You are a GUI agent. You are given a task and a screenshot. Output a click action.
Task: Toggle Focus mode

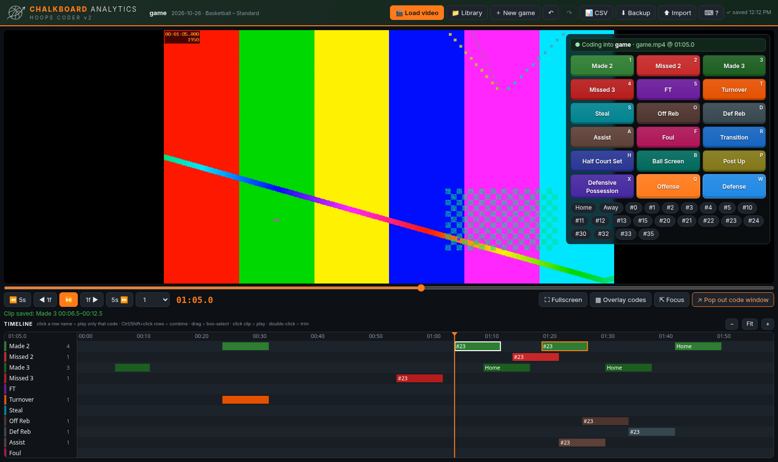click(x=672, y=300)
